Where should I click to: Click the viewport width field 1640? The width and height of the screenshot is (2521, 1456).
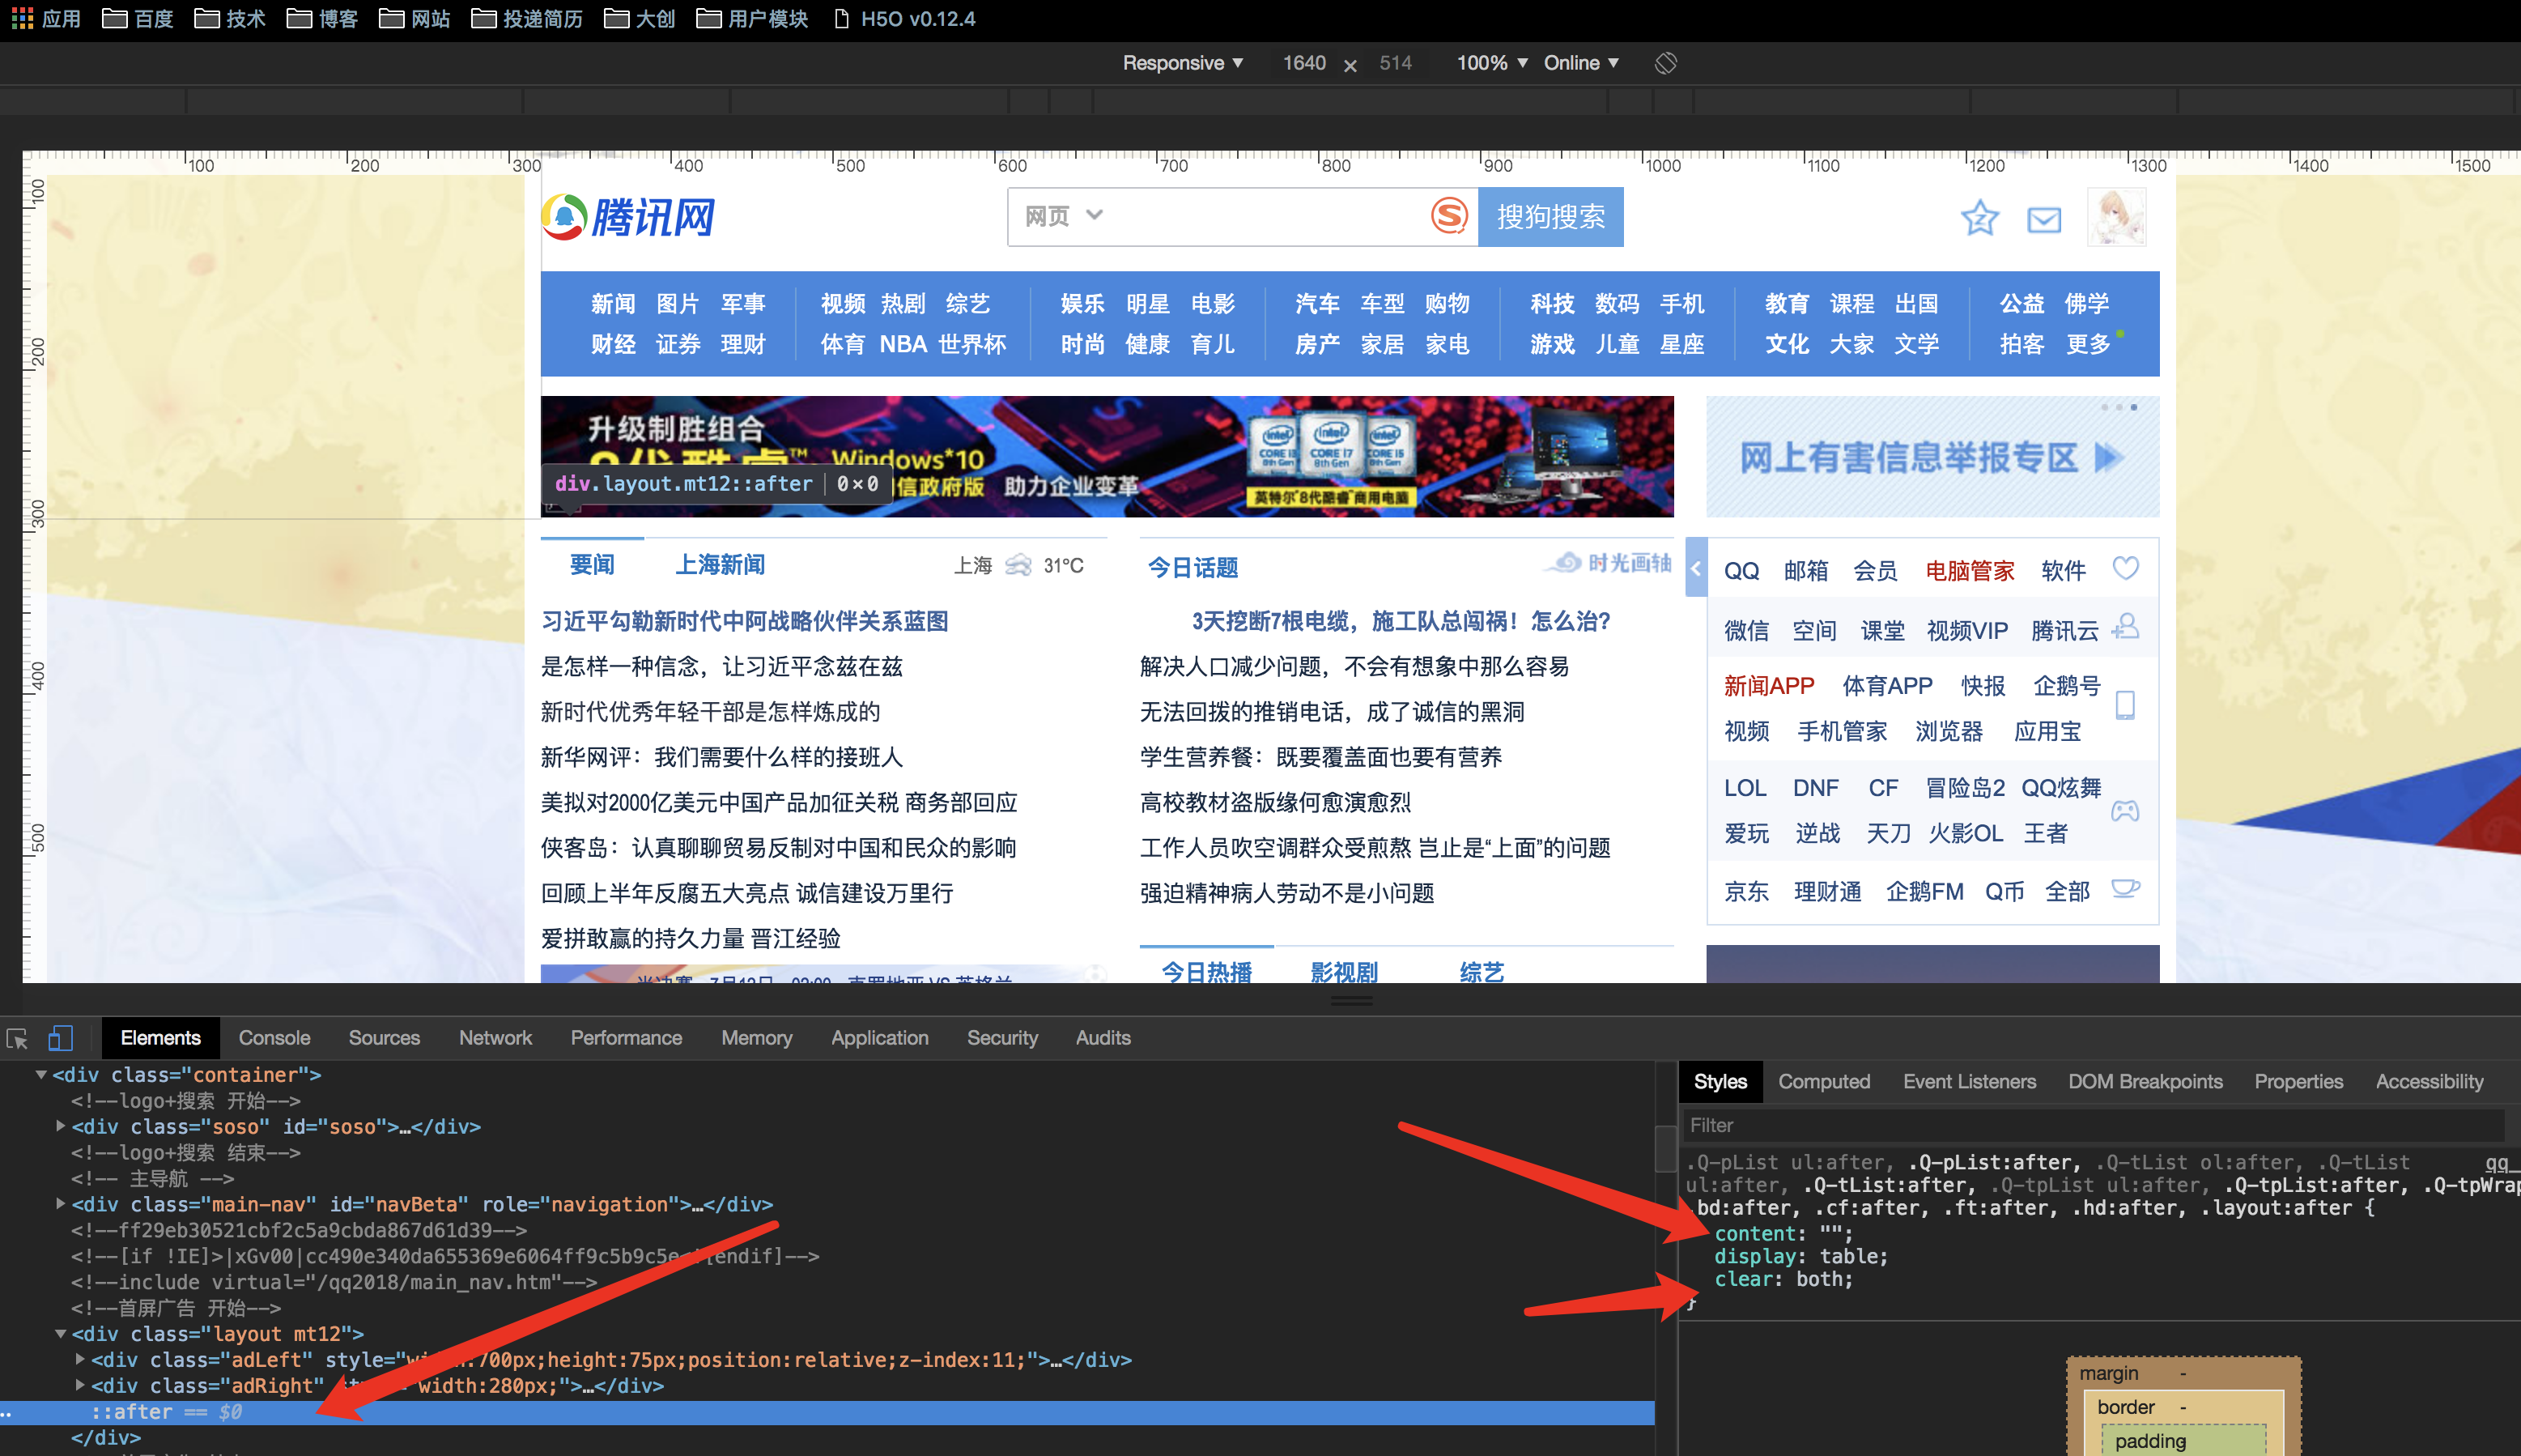tap(1303, 63)
